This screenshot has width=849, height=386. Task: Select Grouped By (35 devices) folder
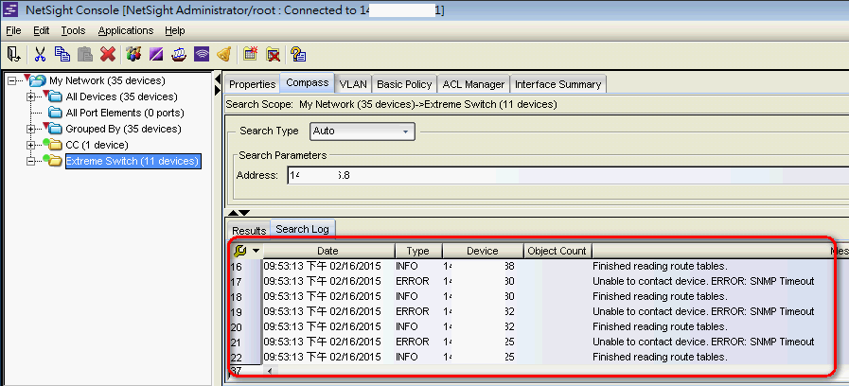tap(123, 129)
